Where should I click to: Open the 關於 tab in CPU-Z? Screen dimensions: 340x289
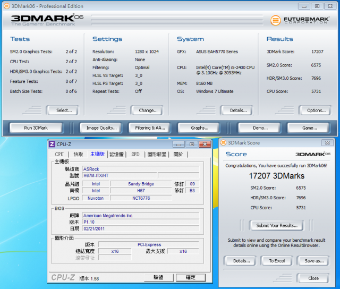pos(178,155)
